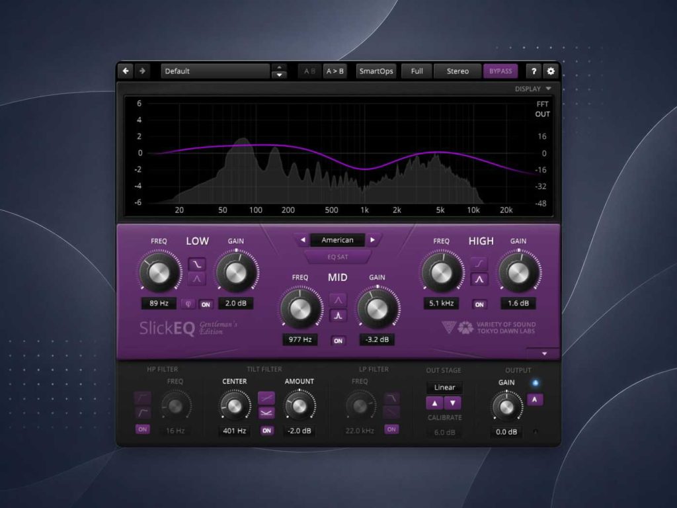Toggle mid band ON switch

(x=338, y=341)
